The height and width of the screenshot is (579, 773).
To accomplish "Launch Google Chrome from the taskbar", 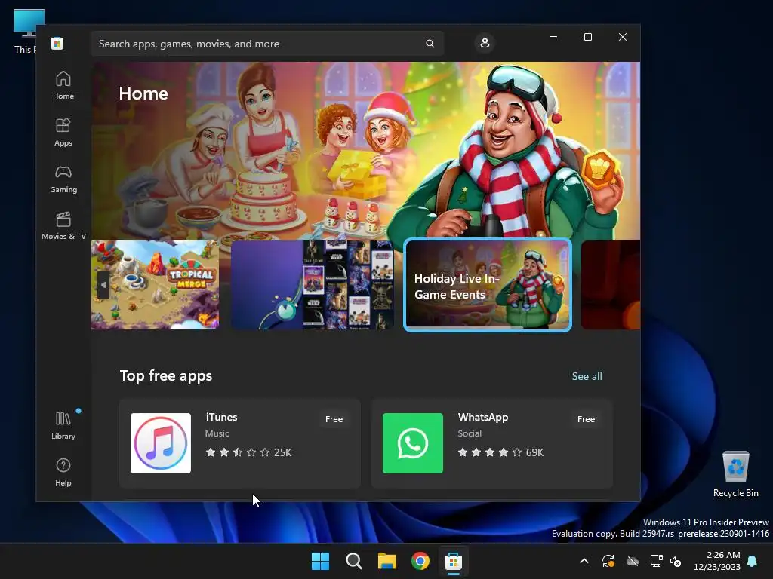I will [420, 561].
